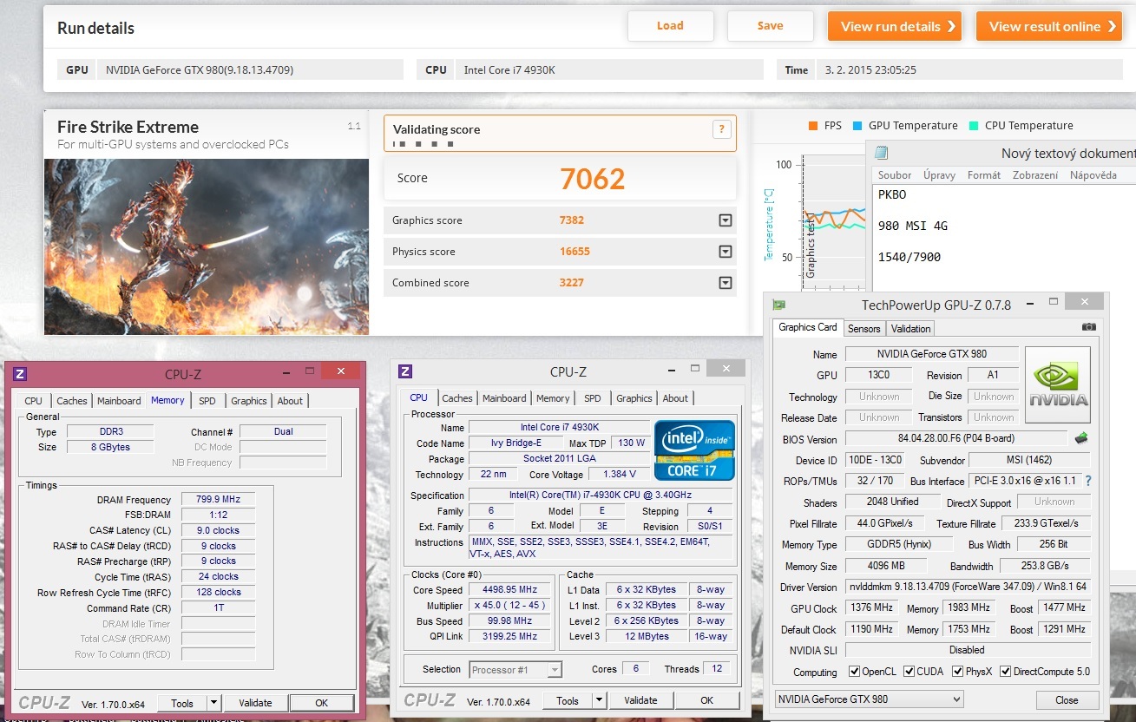Open the Nápověda menu in the text document
Image resolution: width=1136 pixels, height=722 pixels.
point(1093,175)
